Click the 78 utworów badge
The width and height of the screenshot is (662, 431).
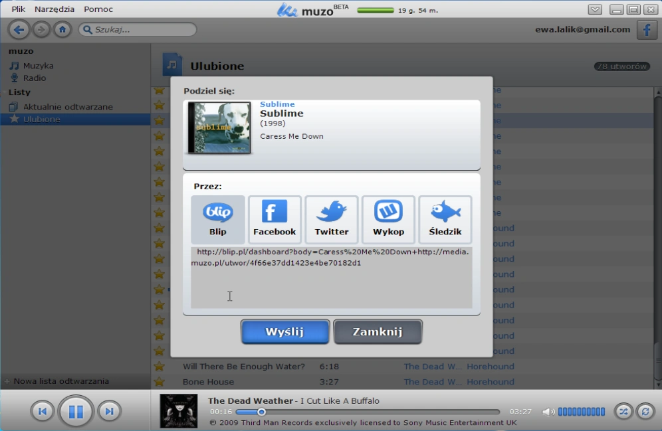click(622, 66)
